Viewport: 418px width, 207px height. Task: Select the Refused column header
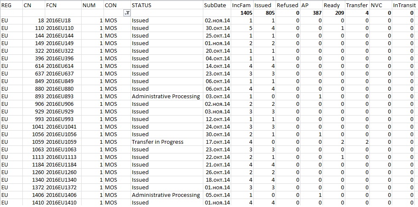288,5
